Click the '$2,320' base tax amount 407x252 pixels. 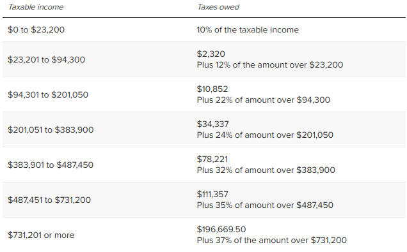[x=211, y=54]
